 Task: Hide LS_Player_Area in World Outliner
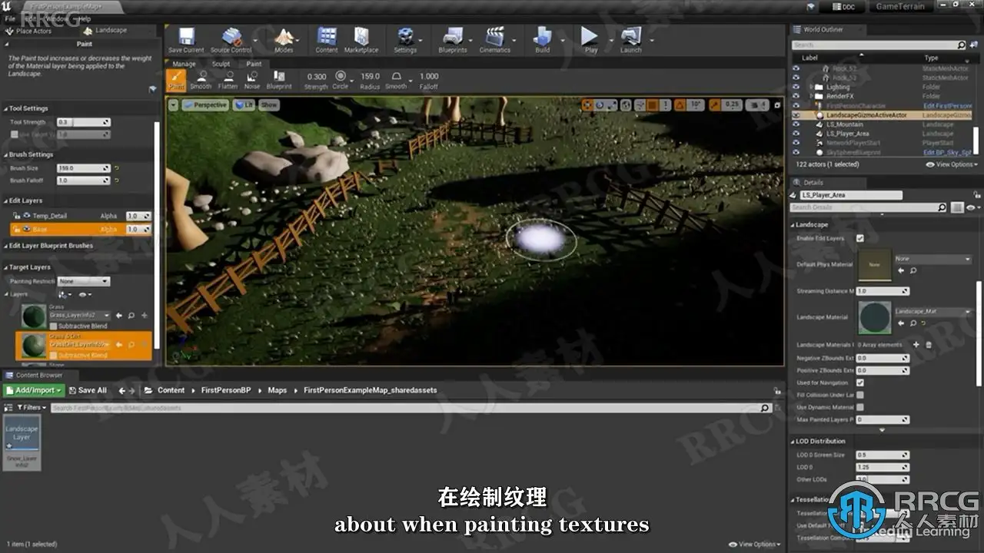pyautogui.click(x=796, y=134)
